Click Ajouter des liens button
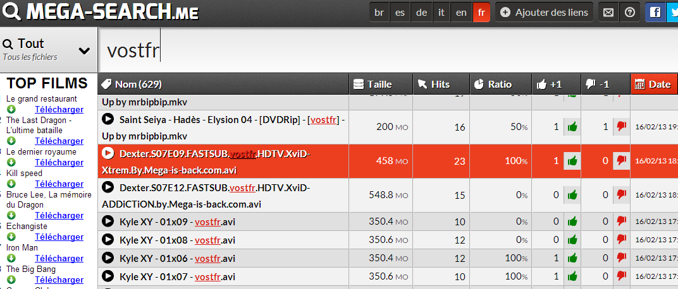The image size is (678, 289). click(545, 13)
